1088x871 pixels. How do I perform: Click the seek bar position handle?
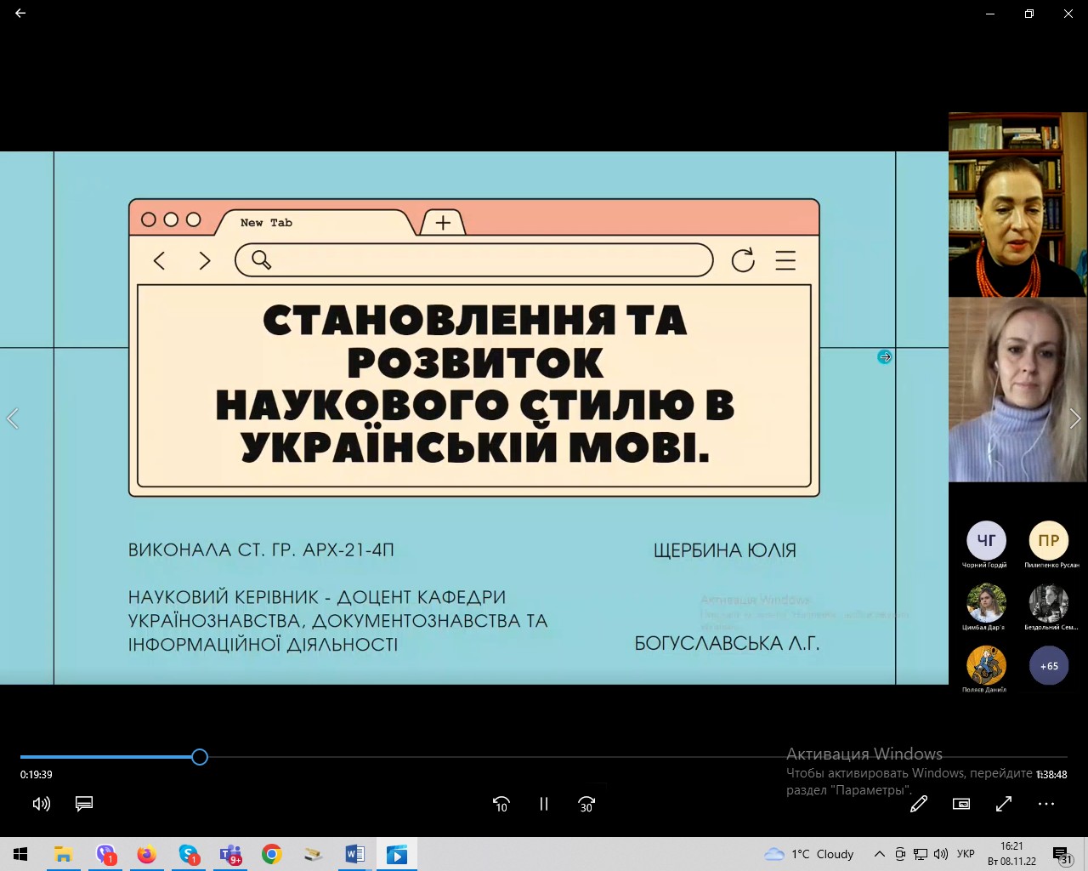coord(200,757)
